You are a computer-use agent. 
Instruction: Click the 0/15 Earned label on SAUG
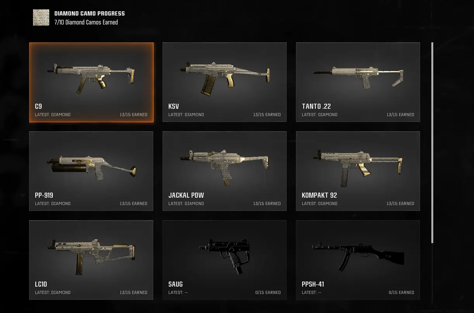[268, 292]
